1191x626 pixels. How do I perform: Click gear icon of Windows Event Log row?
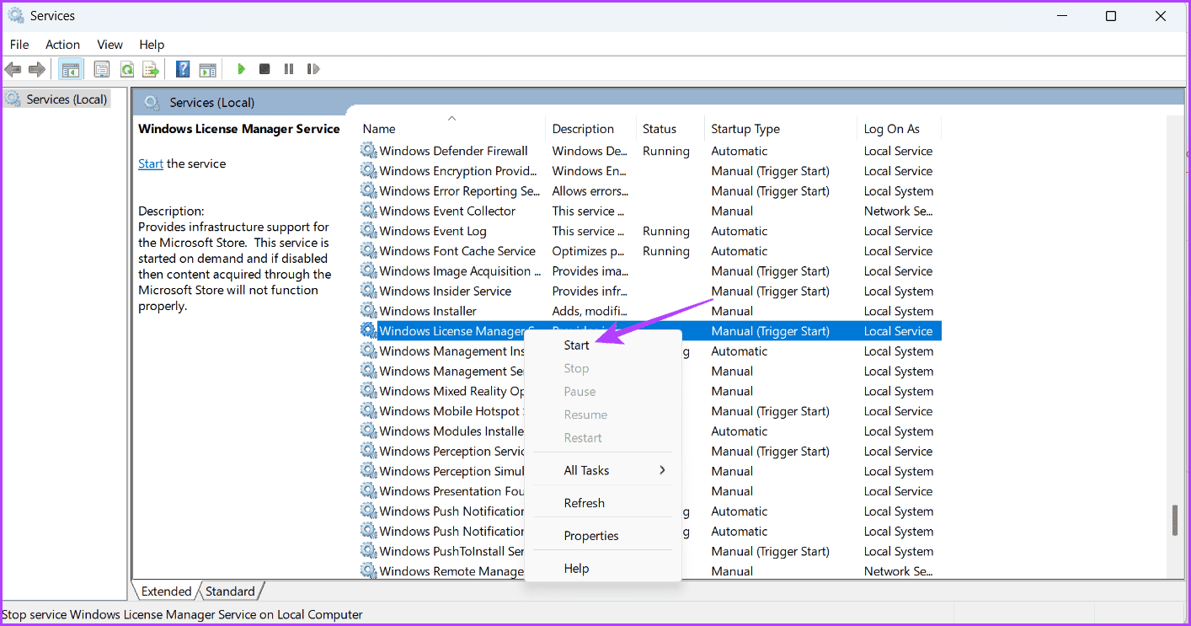click(x=369, y=231)
